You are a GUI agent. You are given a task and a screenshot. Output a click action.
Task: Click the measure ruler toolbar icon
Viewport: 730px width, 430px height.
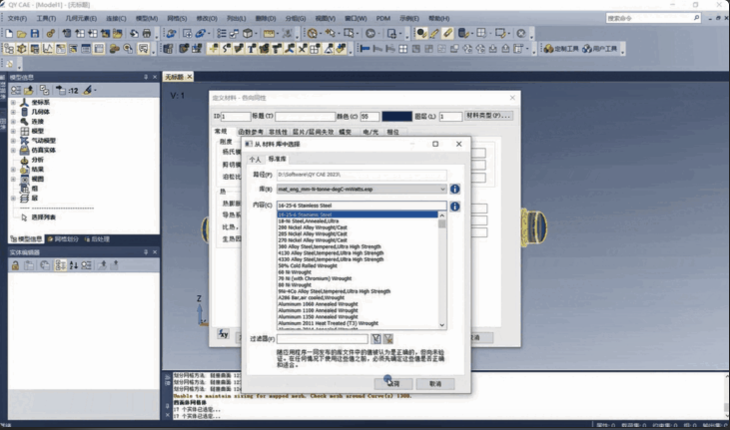pos(269,33)
